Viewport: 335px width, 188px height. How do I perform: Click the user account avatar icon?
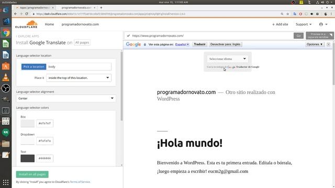click(x=321, y=25)
